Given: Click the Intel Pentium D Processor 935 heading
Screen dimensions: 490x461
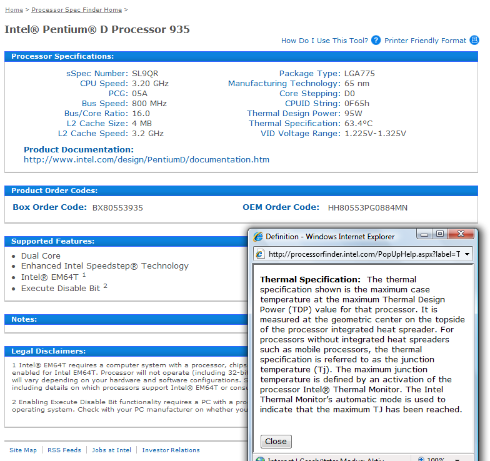Looking at the screenshot, I should (x=97, y=29).
